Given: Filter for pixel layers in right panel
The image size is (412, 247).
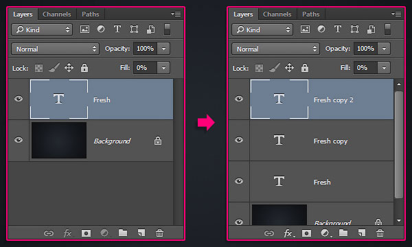Looking at the screenshot, I should 305,29.
